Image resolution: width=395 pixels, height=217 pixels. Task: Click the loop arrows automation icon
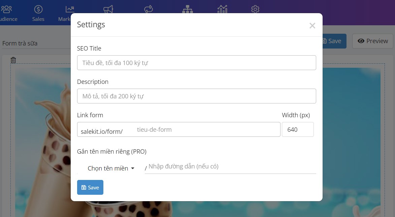pos(149,9)
